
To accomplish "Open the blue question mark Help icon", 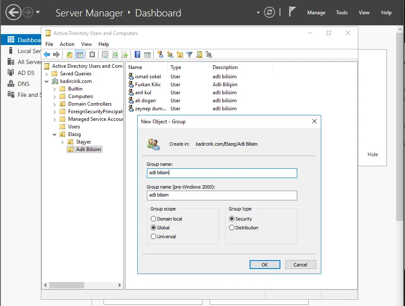I will pos(138,54).
